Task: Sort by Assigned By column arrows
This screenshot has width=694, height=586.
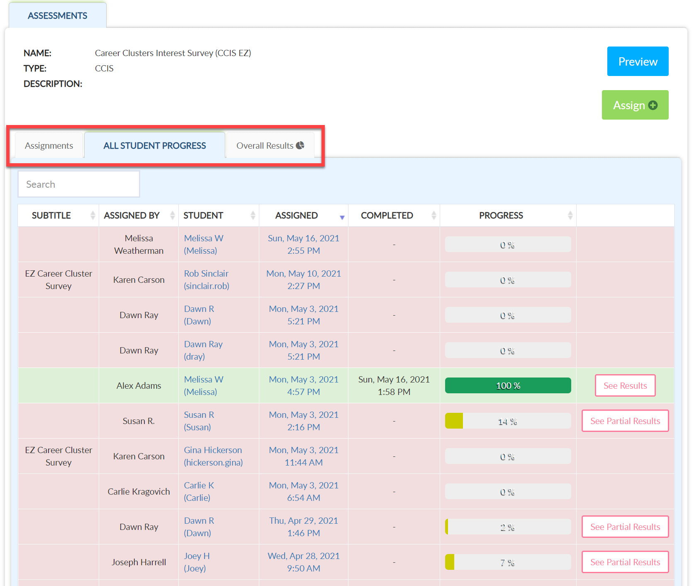Action: pyautogui.click(x=173, y=215)
